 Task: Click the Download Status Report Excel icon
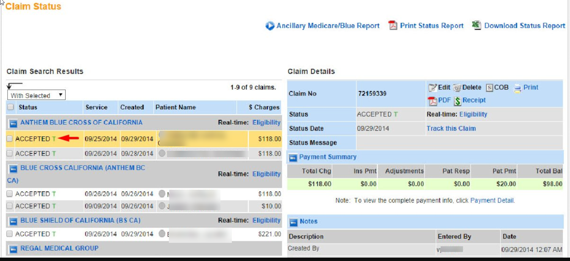pyautogui.click(x=476, y=25)
